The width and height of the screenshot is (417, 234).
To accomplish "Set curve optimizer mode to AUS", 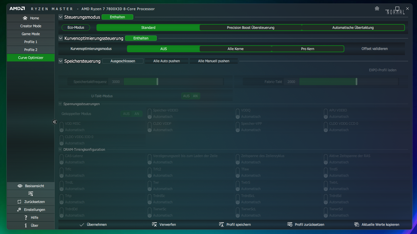I will pos(163,49).
